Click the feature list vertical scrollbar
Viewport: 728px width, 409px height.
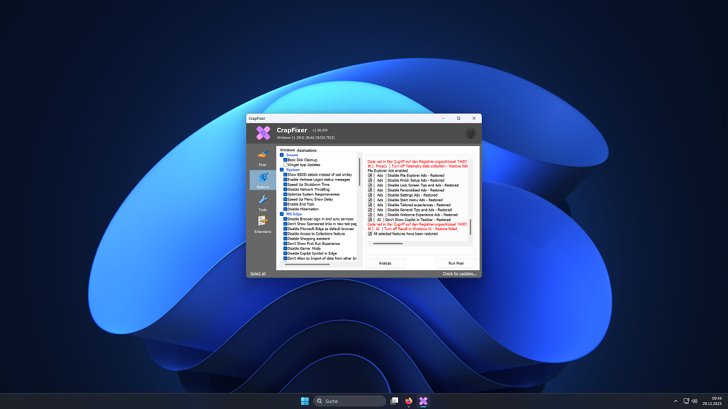[359, 172]
